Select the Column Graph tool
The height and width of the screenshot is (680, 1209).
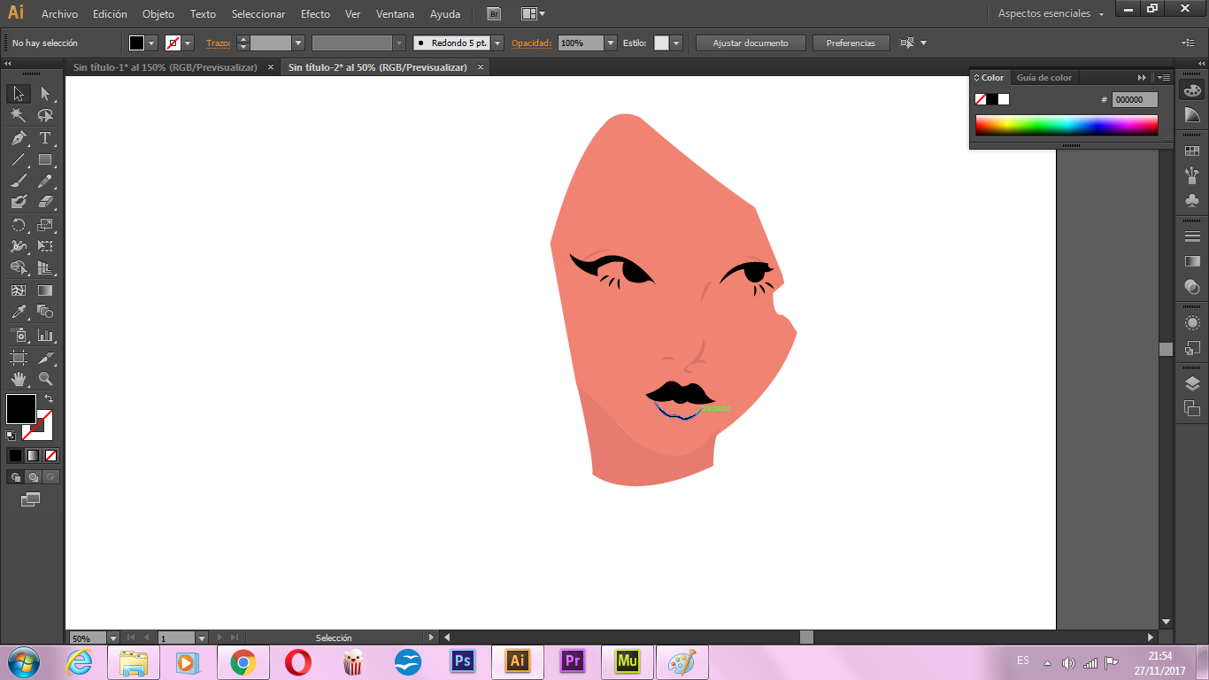click(45, 336)
